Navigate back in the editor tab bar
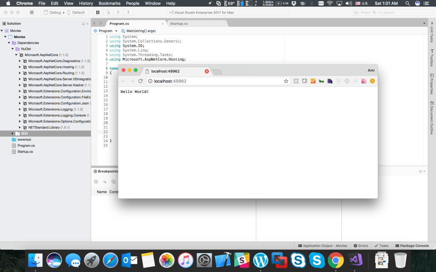 coord(95,23)
